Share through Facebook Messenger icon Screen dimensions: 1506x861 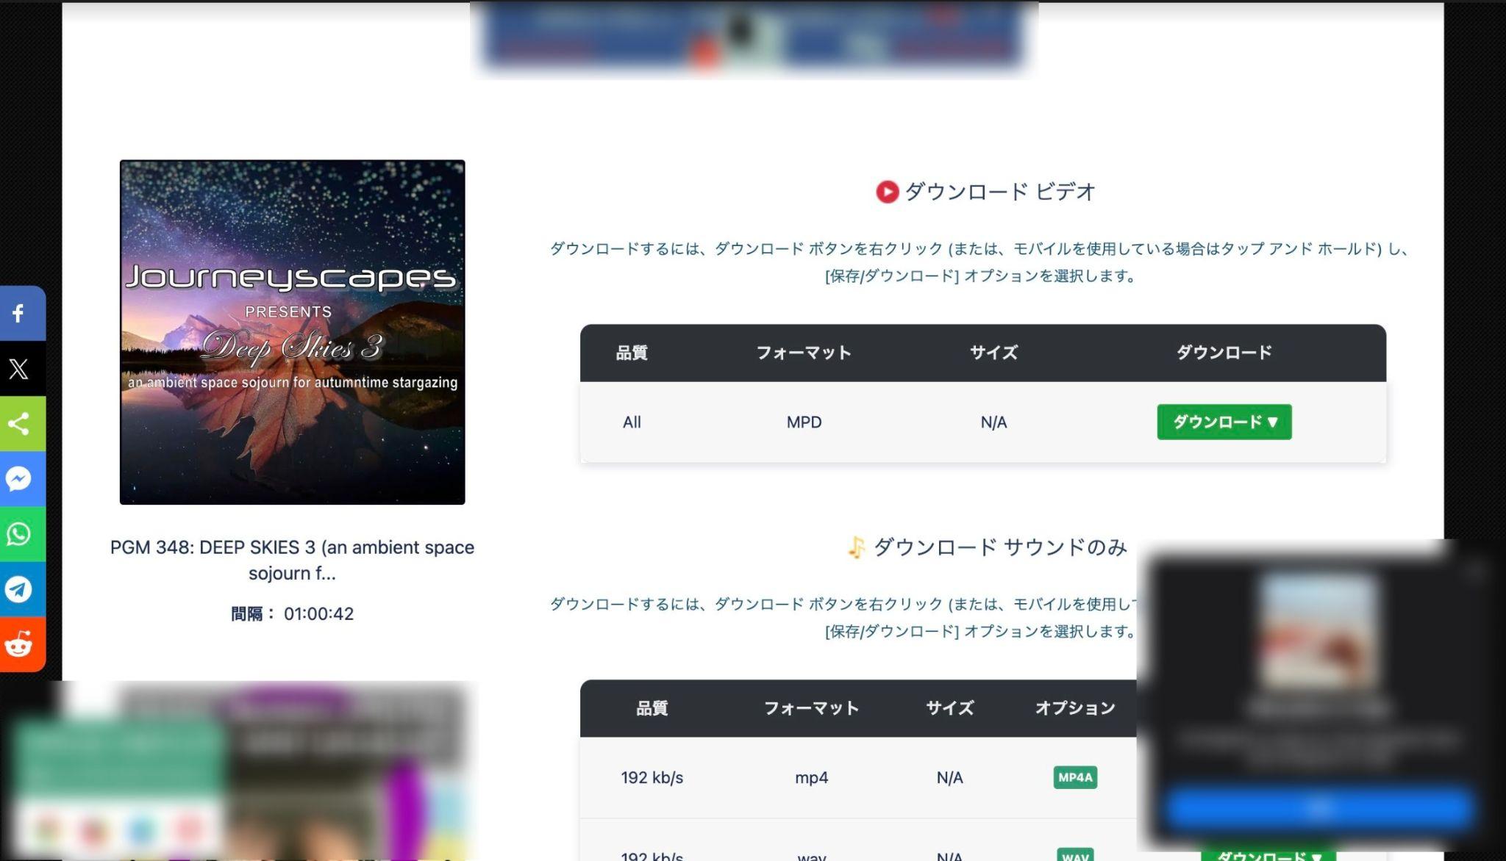pos(20,479)
